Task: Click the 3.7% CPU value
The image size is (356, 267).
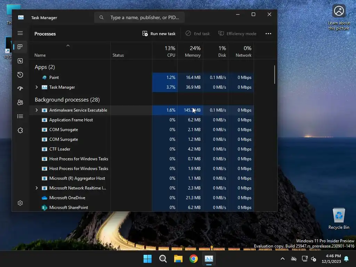Action: [x=171, y=87]
